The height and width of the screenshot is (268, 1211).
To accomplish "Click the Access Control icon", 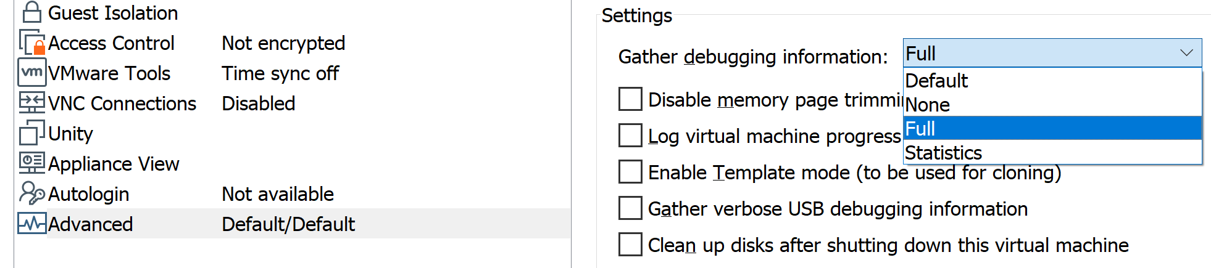I will [x=32, y=43].
